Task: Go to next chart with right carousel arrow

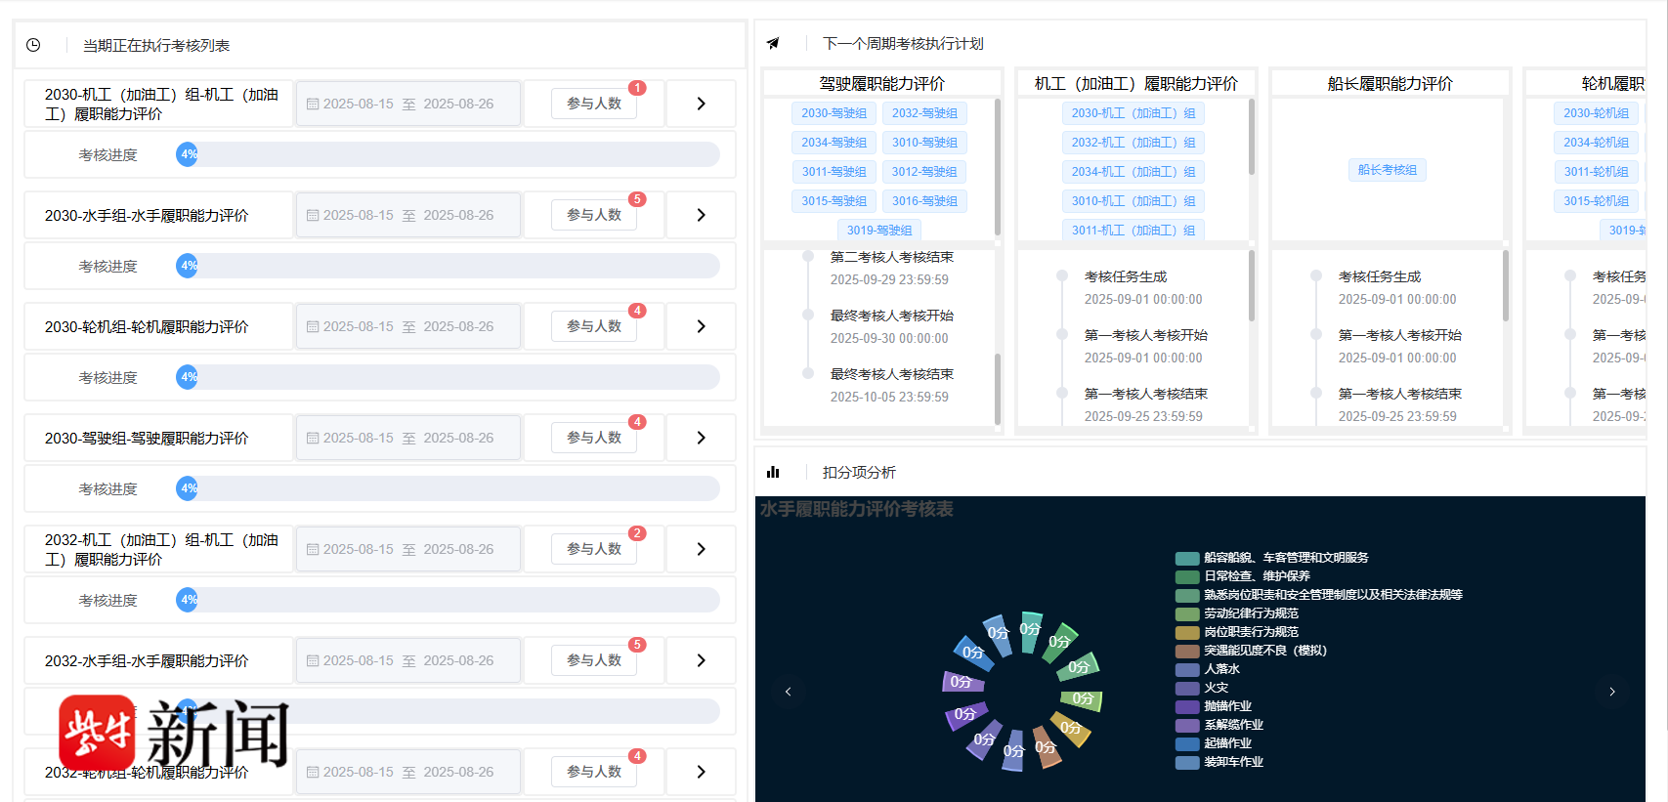Action: (1612, 692)
